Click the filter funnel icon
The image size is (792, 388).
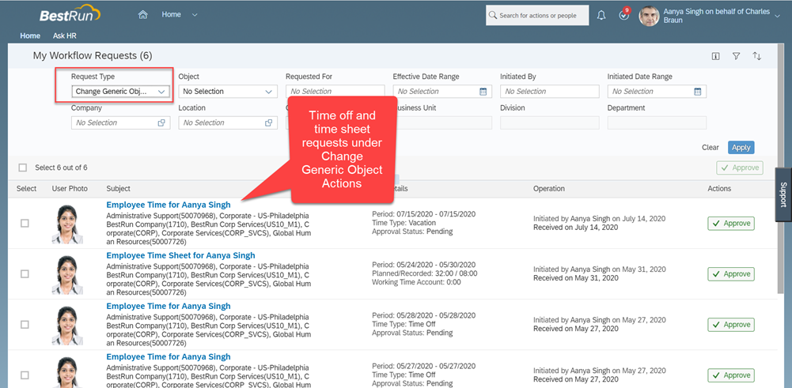pyautogui.click(x=736, y=56)
